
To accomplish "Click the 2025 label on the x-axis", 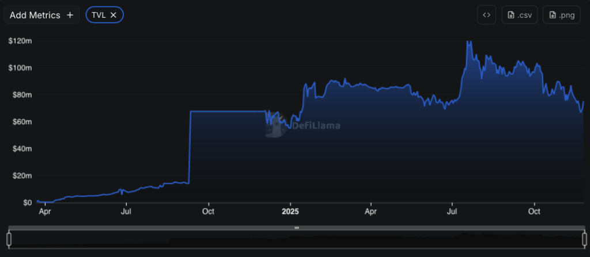I will (x=290, y=212).
